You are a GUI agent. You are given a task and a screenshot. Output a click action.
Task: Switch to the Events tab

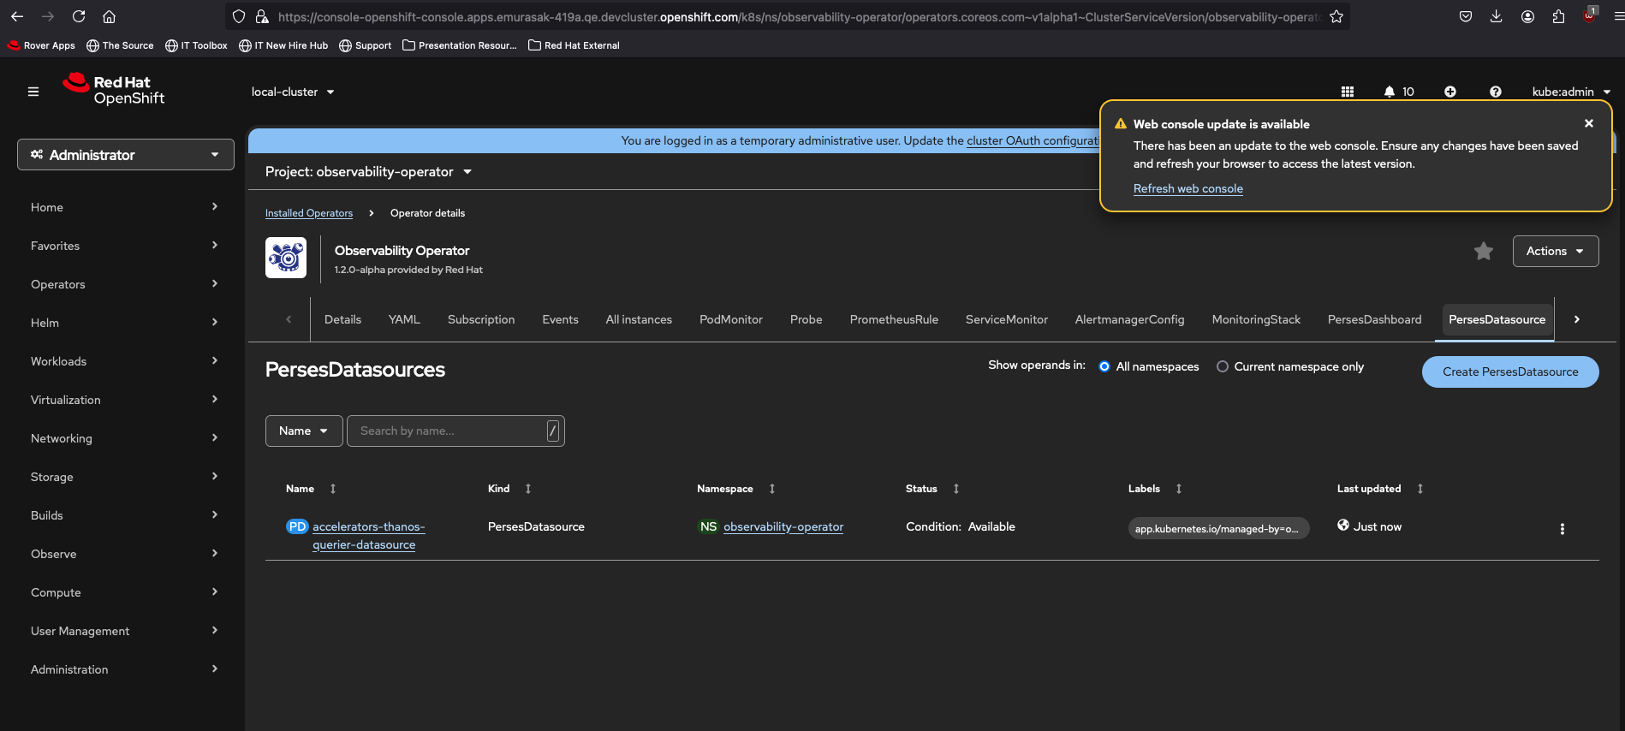coord(560,319)
